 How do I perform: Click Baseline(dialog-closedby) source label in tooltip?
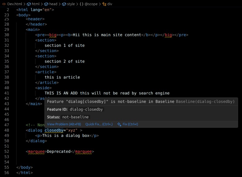(x=205, y=102)
